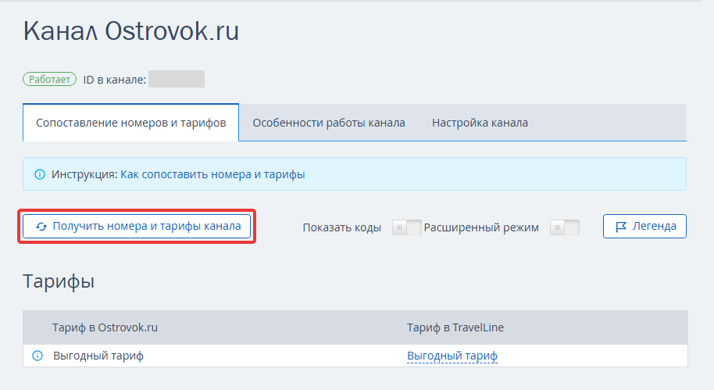Select the Тариф в TravelLine column header
714x390 pixels.
coord(455,327)
